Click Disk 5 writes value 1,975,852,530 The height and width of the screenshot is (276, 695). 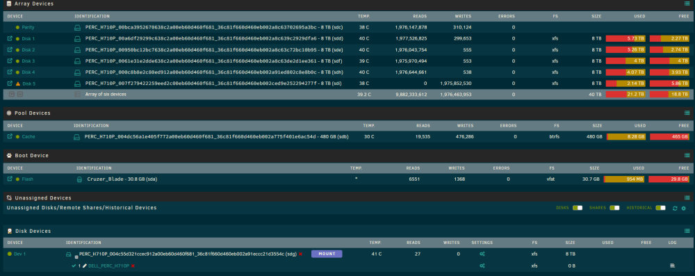[456, 83]
